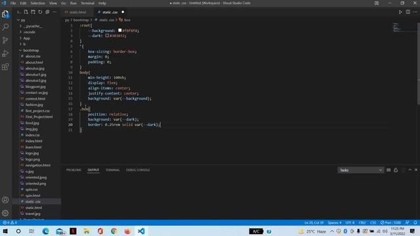Refresh the Explorer file list
This screenshot has height=236, width=420.
click(x=40, y=12)
